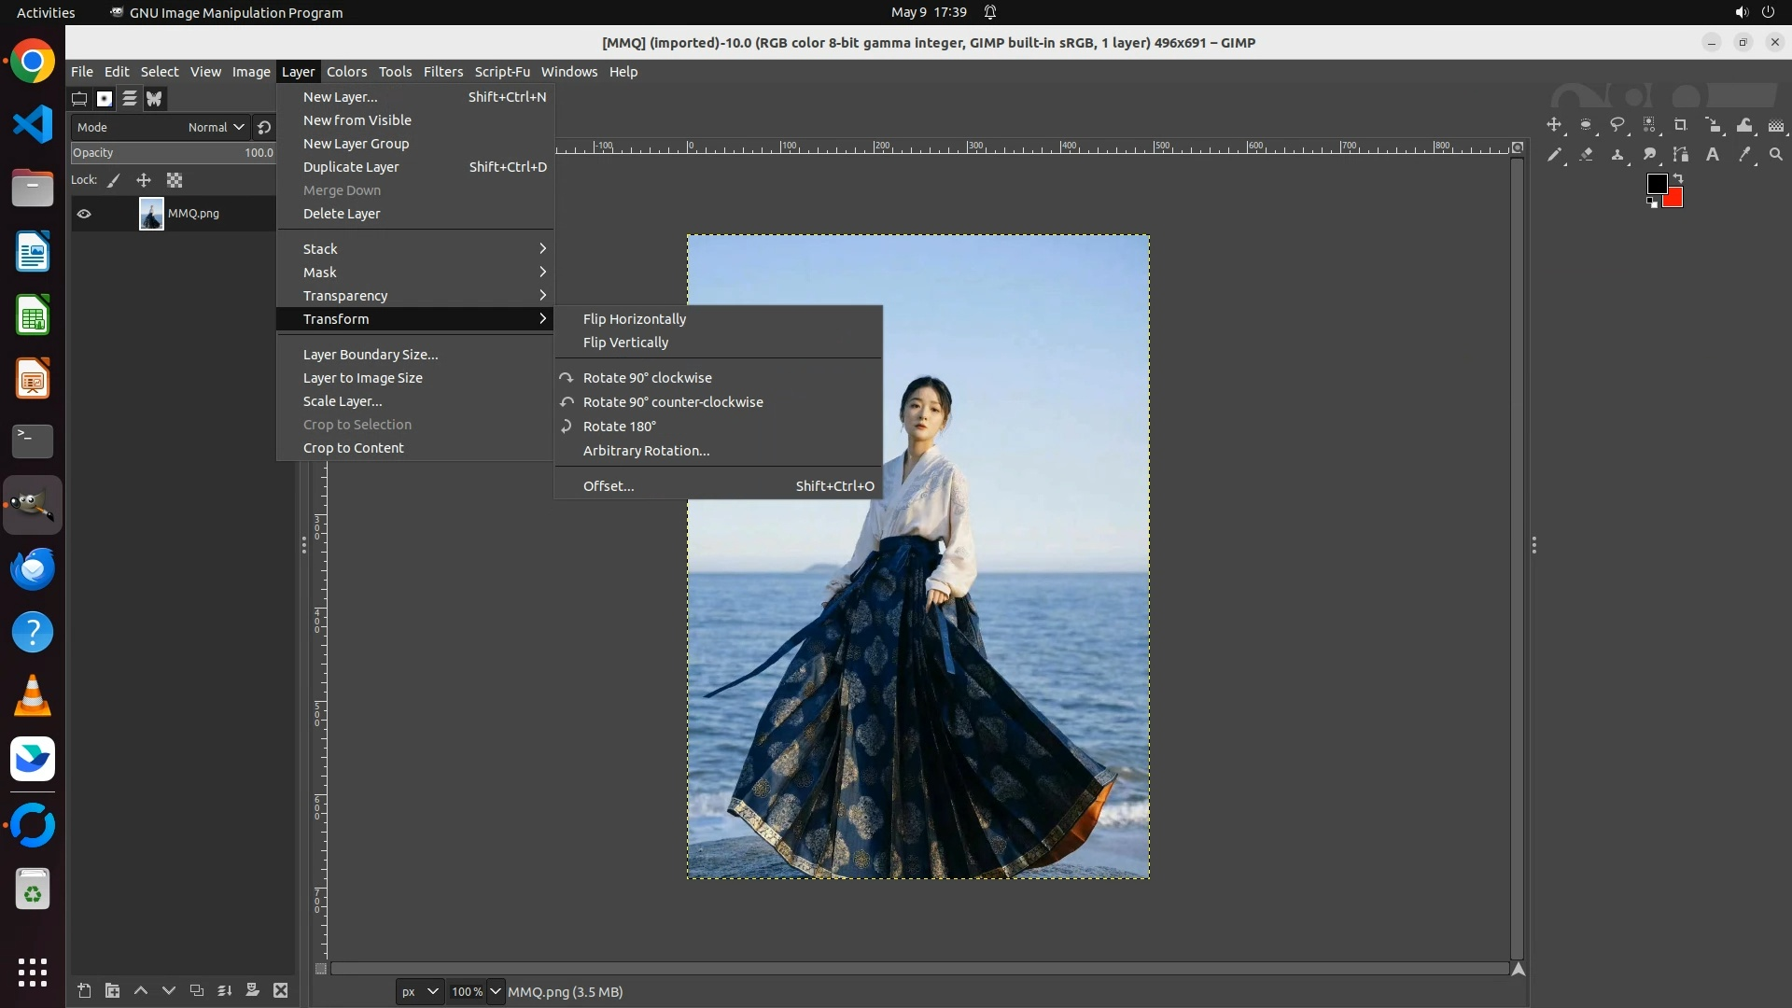Select the Eraser tool
This screenshot has height=1008, width=1792.
coord(1586,155)
